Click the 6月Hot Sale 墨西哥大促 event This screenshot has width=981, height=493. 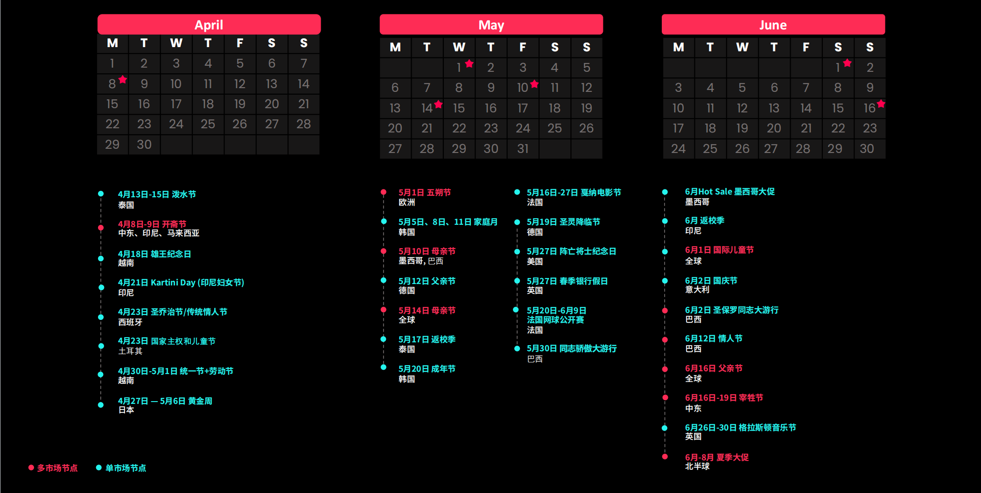click(x=729, y=192)
